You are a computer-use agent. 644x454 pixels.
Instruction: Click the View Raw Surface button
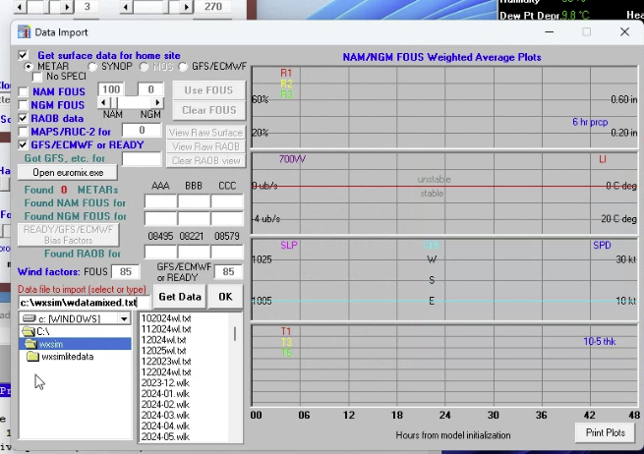[205, 133]
